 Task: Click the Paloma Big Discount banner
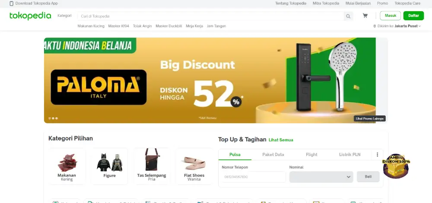coord(210,80)
